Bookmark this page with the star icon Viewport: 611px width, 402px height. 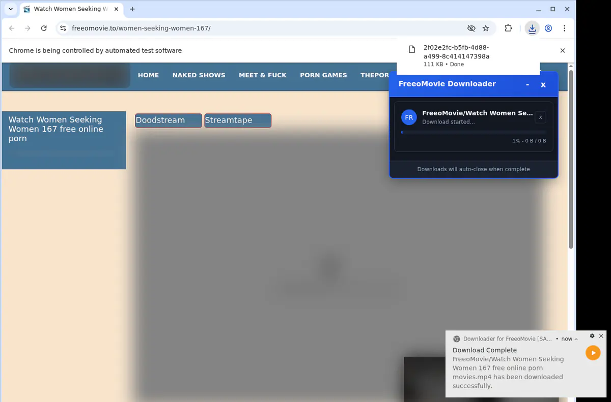(486, 28)
